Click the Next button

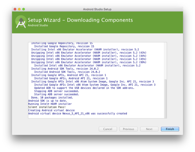[149, 129]
